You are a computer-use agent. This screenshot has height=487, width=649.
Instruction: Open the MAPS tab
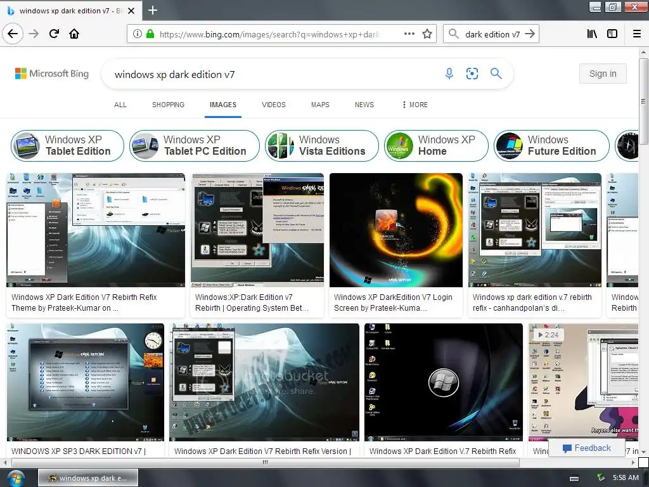(x=320, y=105)
